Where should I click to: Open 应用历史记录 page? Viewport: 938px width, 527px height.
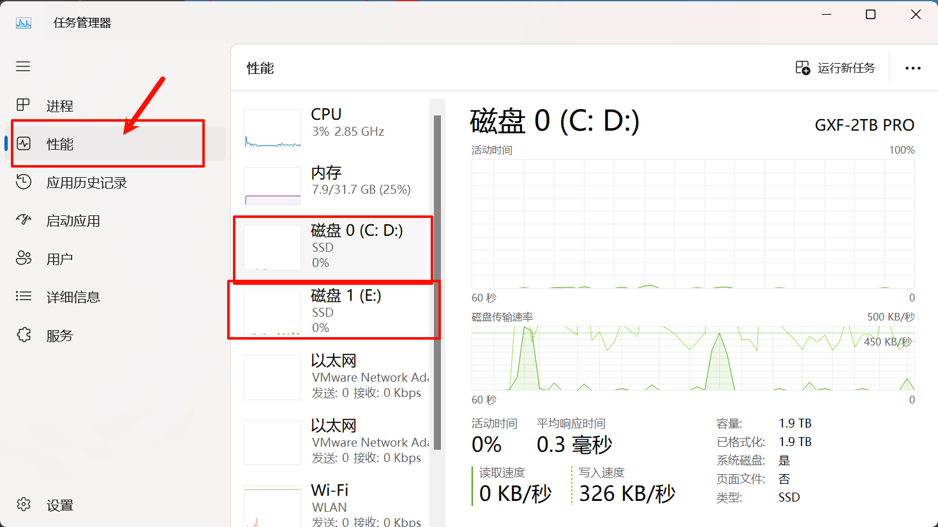115,182
